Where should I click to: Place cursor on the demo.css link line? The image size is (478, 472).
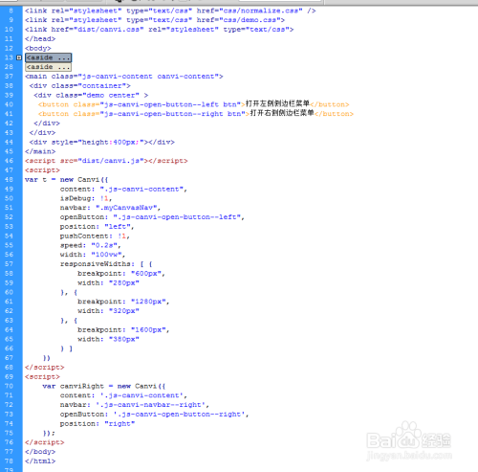point(155,20)
